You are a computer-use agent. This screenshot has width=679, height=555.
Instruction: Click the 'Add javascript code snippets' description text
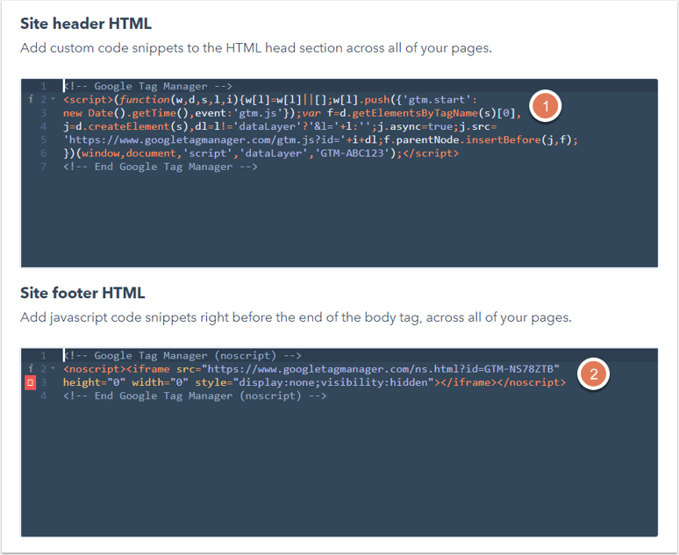(x=296, y=317)
